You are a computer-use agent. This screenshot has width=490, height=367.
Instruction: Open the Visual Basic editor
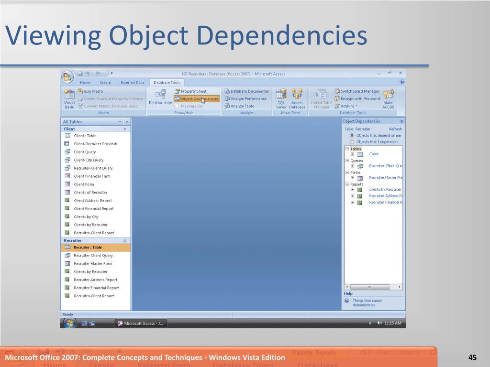pos(69,98)
